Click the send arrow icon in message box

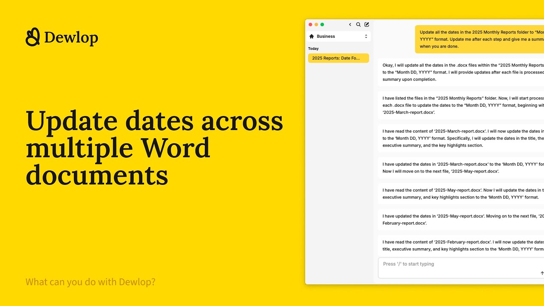coord(542,273)
